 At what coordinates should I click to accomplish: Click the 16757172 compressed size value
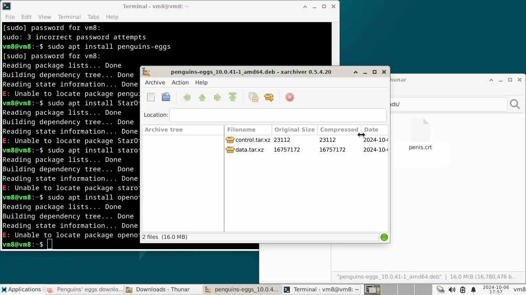[x=332, y=150]
